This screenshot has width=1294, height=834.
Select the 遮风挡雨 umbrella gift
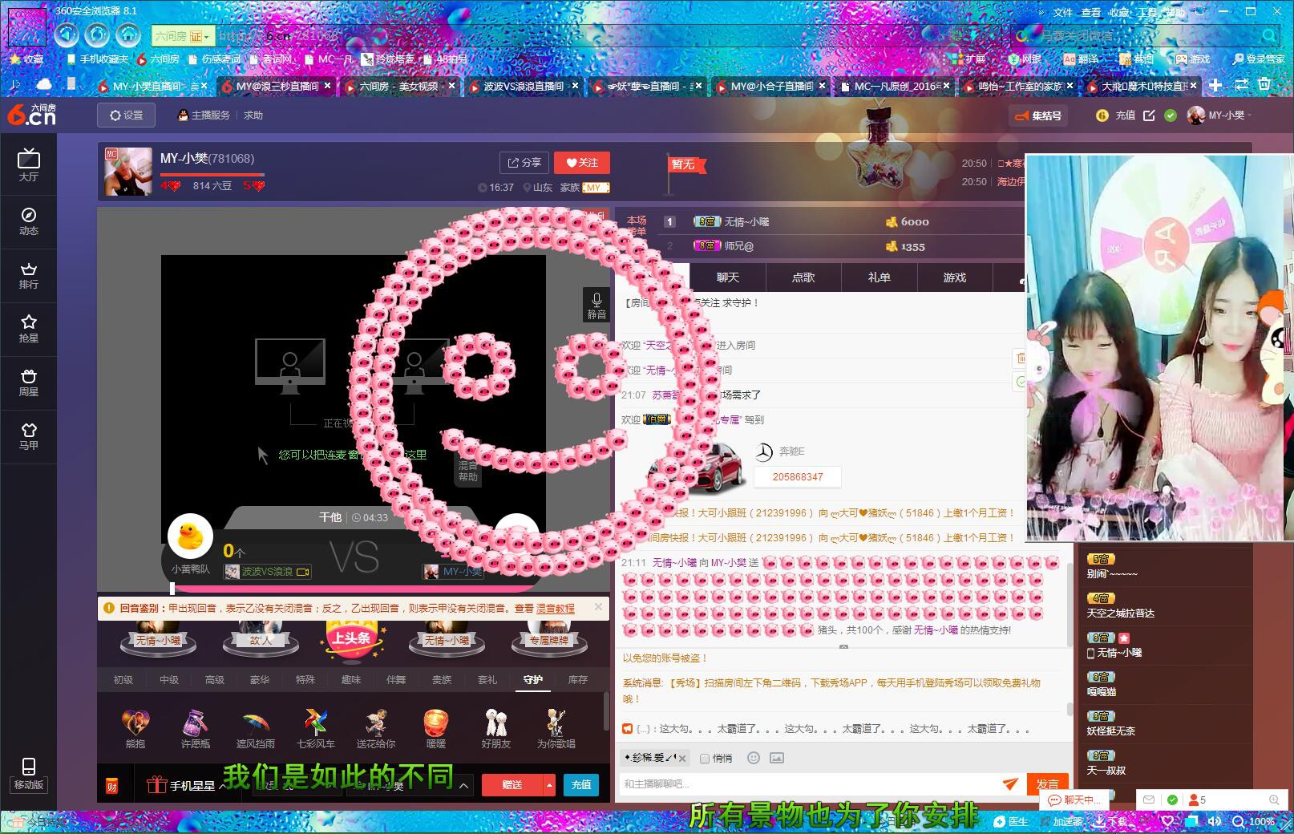pos(256,728)
